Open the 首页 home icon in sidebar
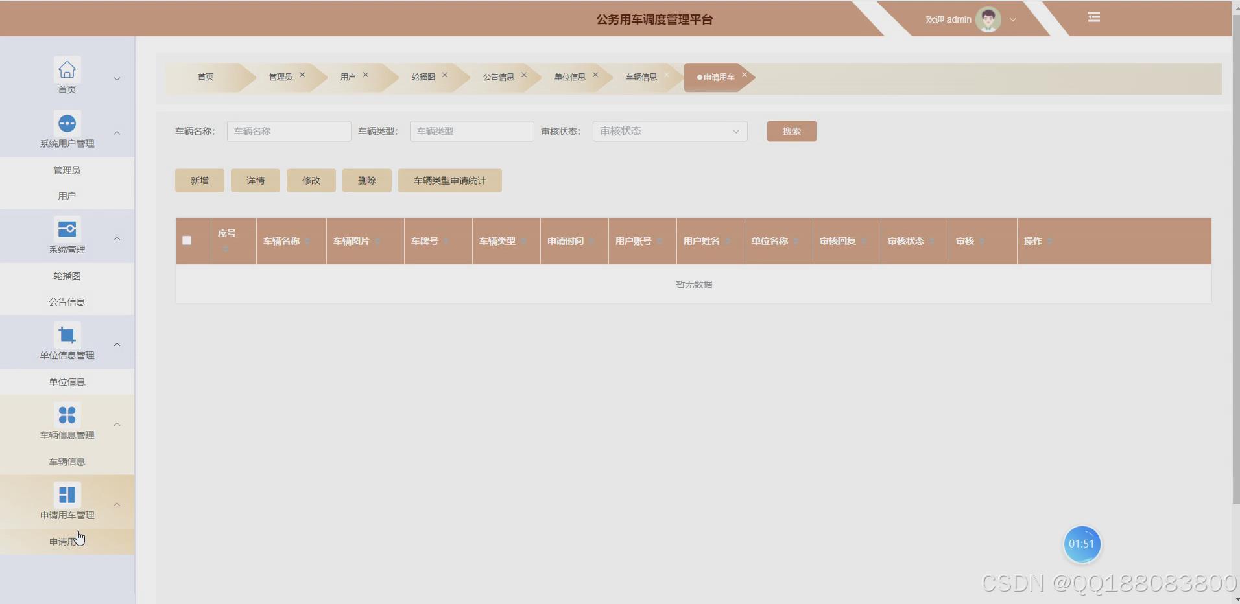The height and width of the screenshot is (604, 1240). click(x=67, y=69)
